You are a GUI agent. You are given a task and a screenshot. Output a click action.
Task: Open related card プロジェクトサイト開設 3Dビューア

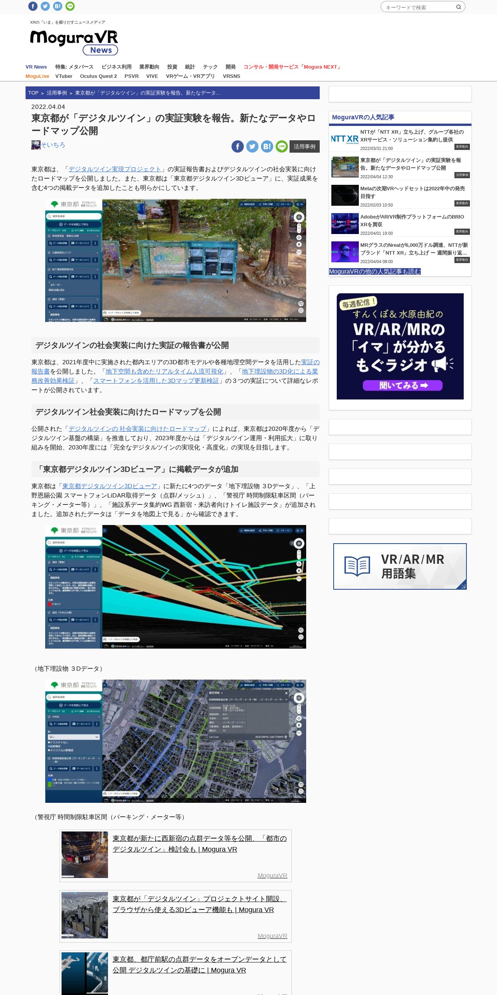pyautogui.click(x=200, y=904)
